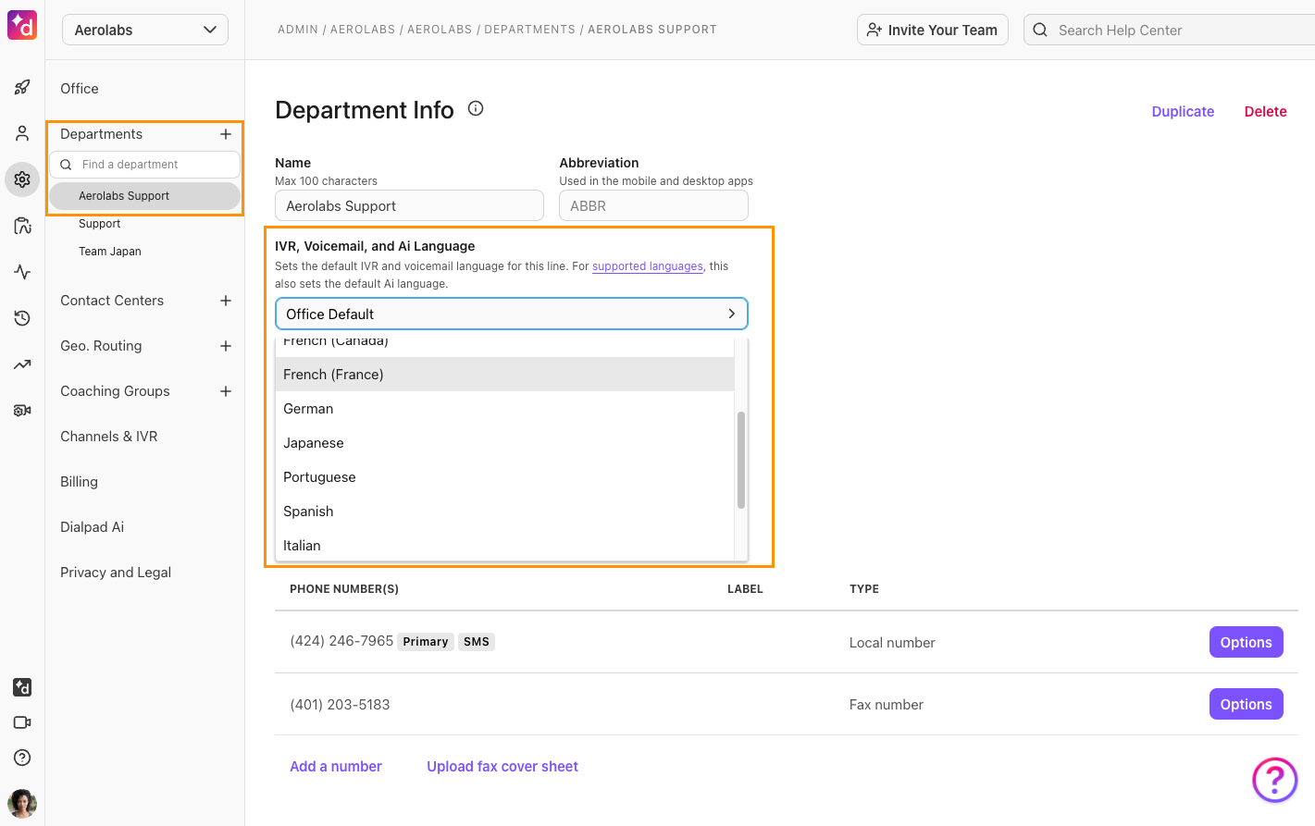Open the video camera meetings icon
Image resolution: width=1315 pixels, height=826 pixels.
pyautogui.click(x=22, y=722)
